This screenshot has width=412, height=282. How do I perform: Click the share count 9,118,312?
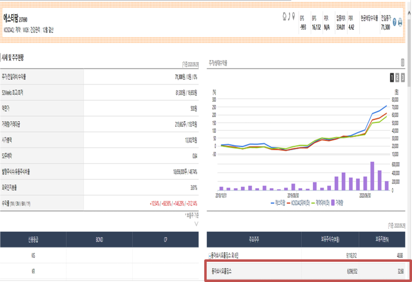pyautogui.click(x=352, y=255)
